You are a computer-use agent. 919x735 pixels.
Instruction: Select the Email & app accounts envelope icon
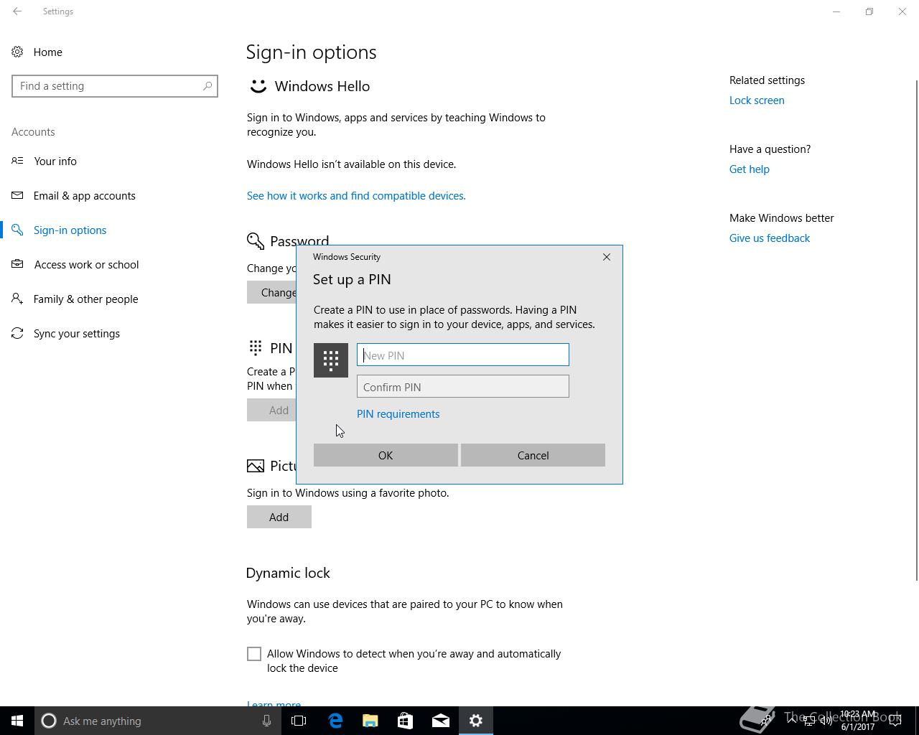click(17, 195)
